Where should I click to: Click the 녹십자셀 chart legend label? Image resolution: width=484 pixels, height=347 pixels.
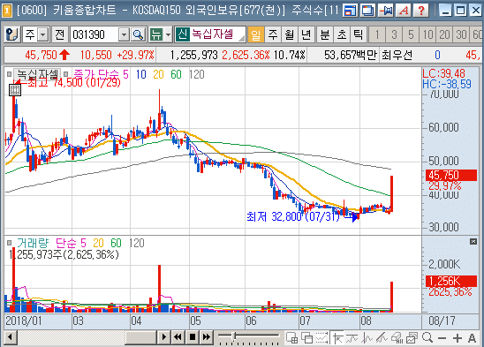coord(37,74)
